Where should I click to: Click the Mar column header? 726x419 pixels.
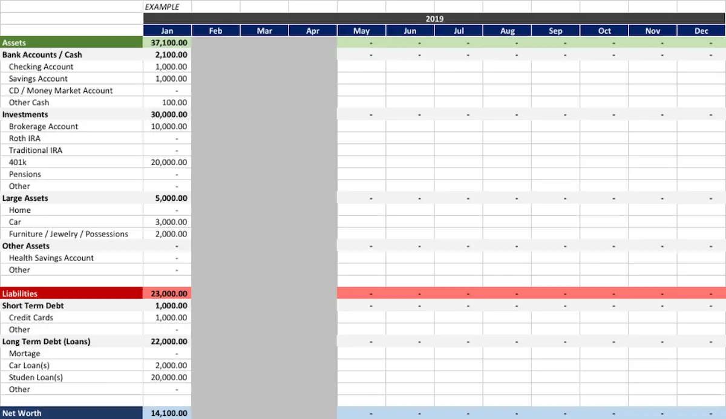[x=264, y=31]
